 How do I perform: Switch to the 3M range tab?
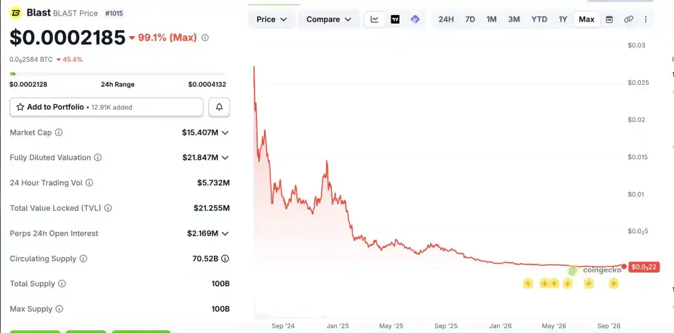tap(514, 19)
